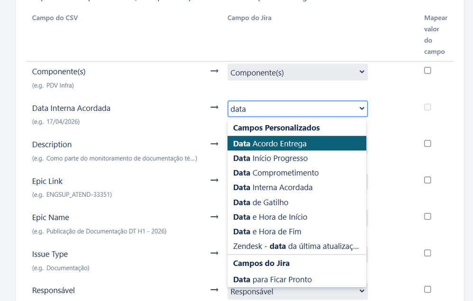The image size is (473, 301).
Task: Click the mapping arrow for Responsável
Action: click(215, 290)
